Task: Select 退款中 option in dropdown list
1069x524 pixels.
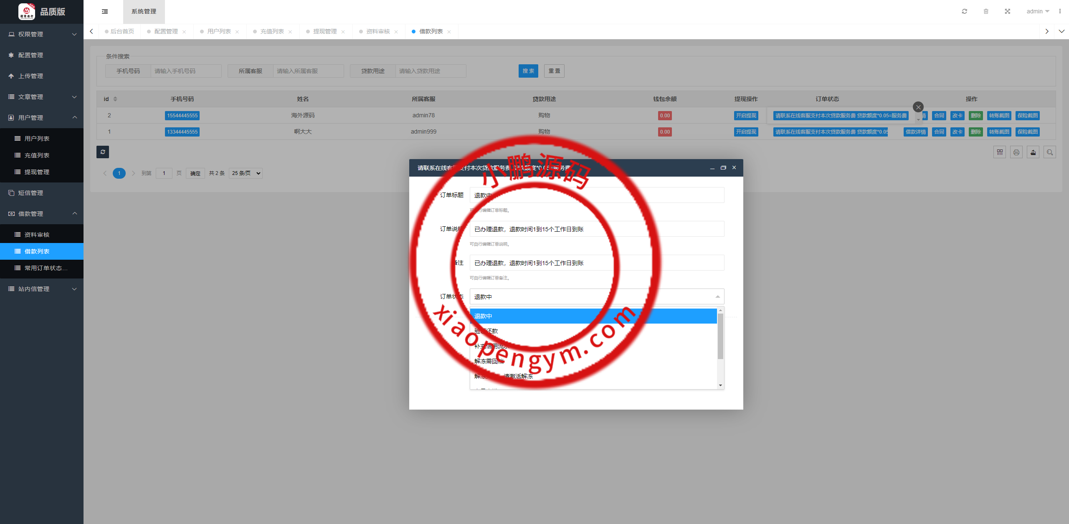Action: pyautogui.click(x=593, y=316)
